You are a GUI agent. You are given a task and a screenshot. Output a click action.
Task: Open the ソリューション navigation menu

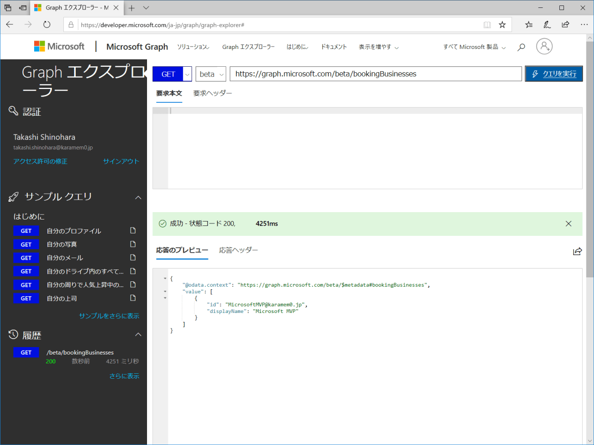(x=194, y=47)
